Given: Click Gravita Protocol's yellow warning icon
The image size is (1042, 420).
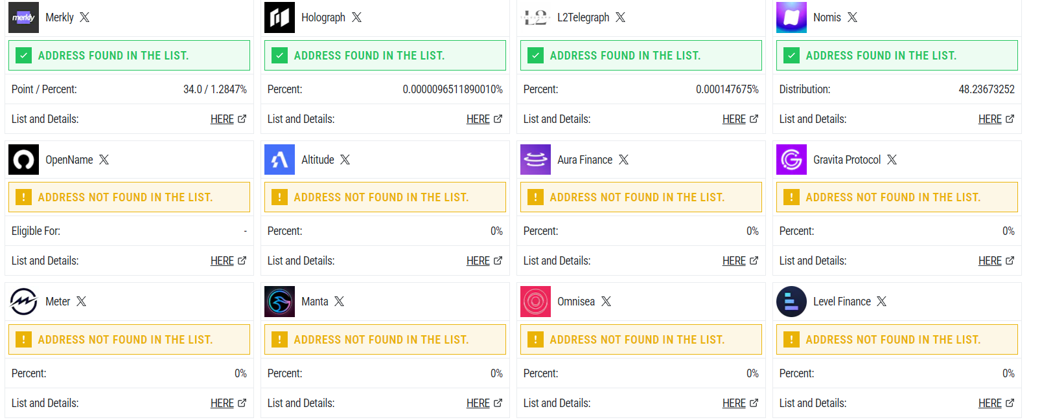Looking at the screenshot, I should coord(791,197).
